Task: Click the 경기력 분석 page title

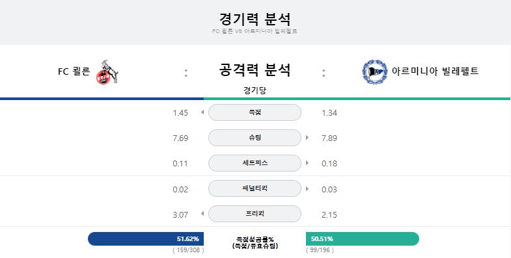Action: (255, 19)
